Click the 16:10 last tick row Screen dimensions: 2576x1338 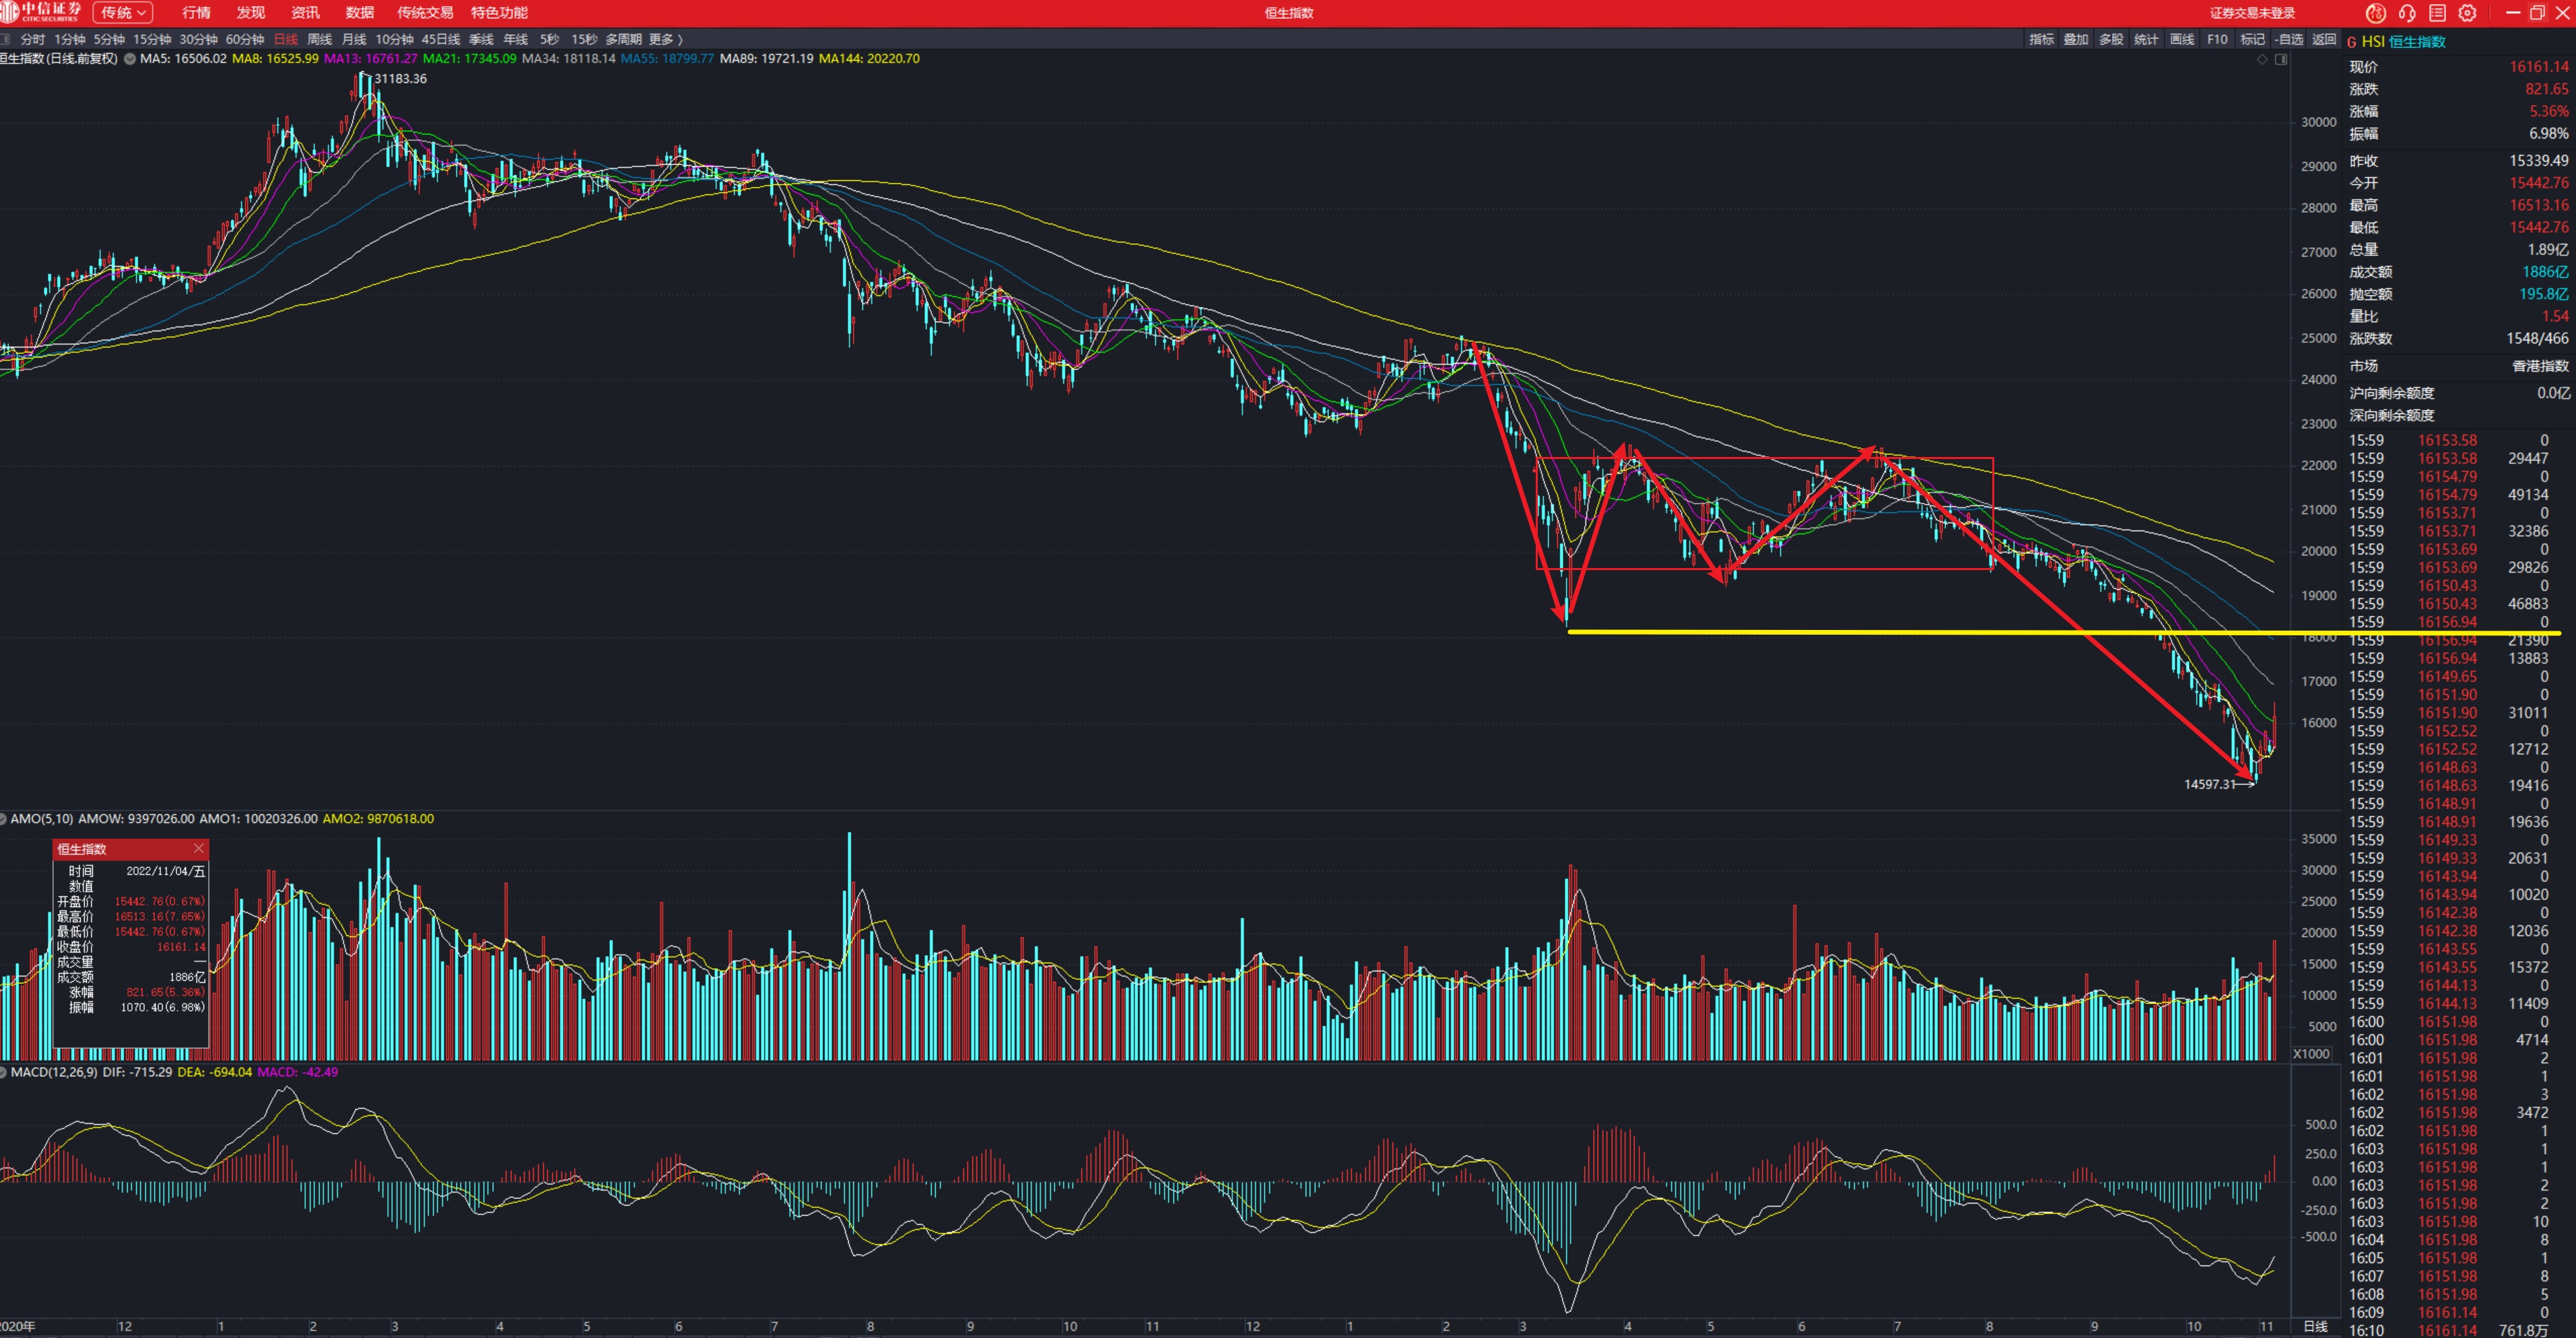(x=2459, y=1330)
